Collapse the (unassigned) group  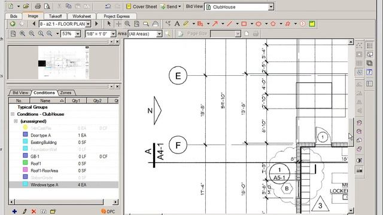[16, 121]
